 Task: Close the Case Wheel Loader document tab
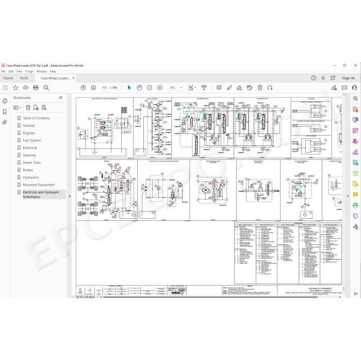coord(73,78)
